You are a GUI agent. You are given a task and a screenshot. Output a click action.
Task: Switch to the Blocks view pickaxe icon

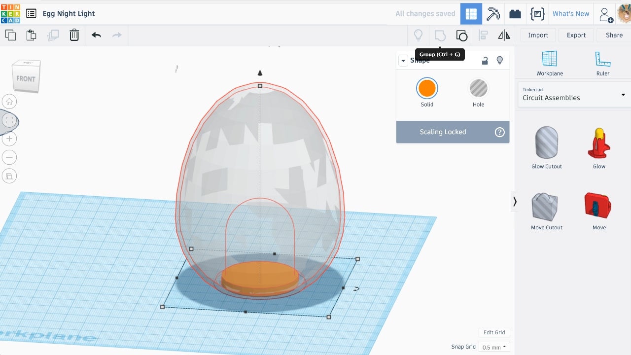click(x=493, y=14)
